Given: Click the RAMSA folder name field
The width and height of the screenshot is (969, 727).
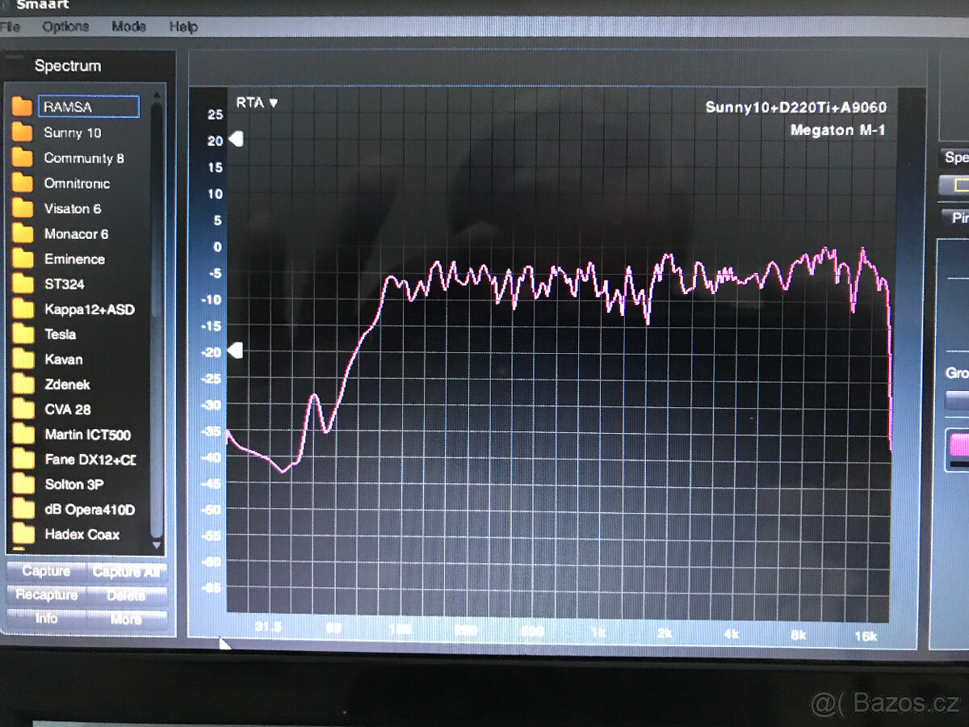Looking at the screenshot, I should click(x=89, y=107).
